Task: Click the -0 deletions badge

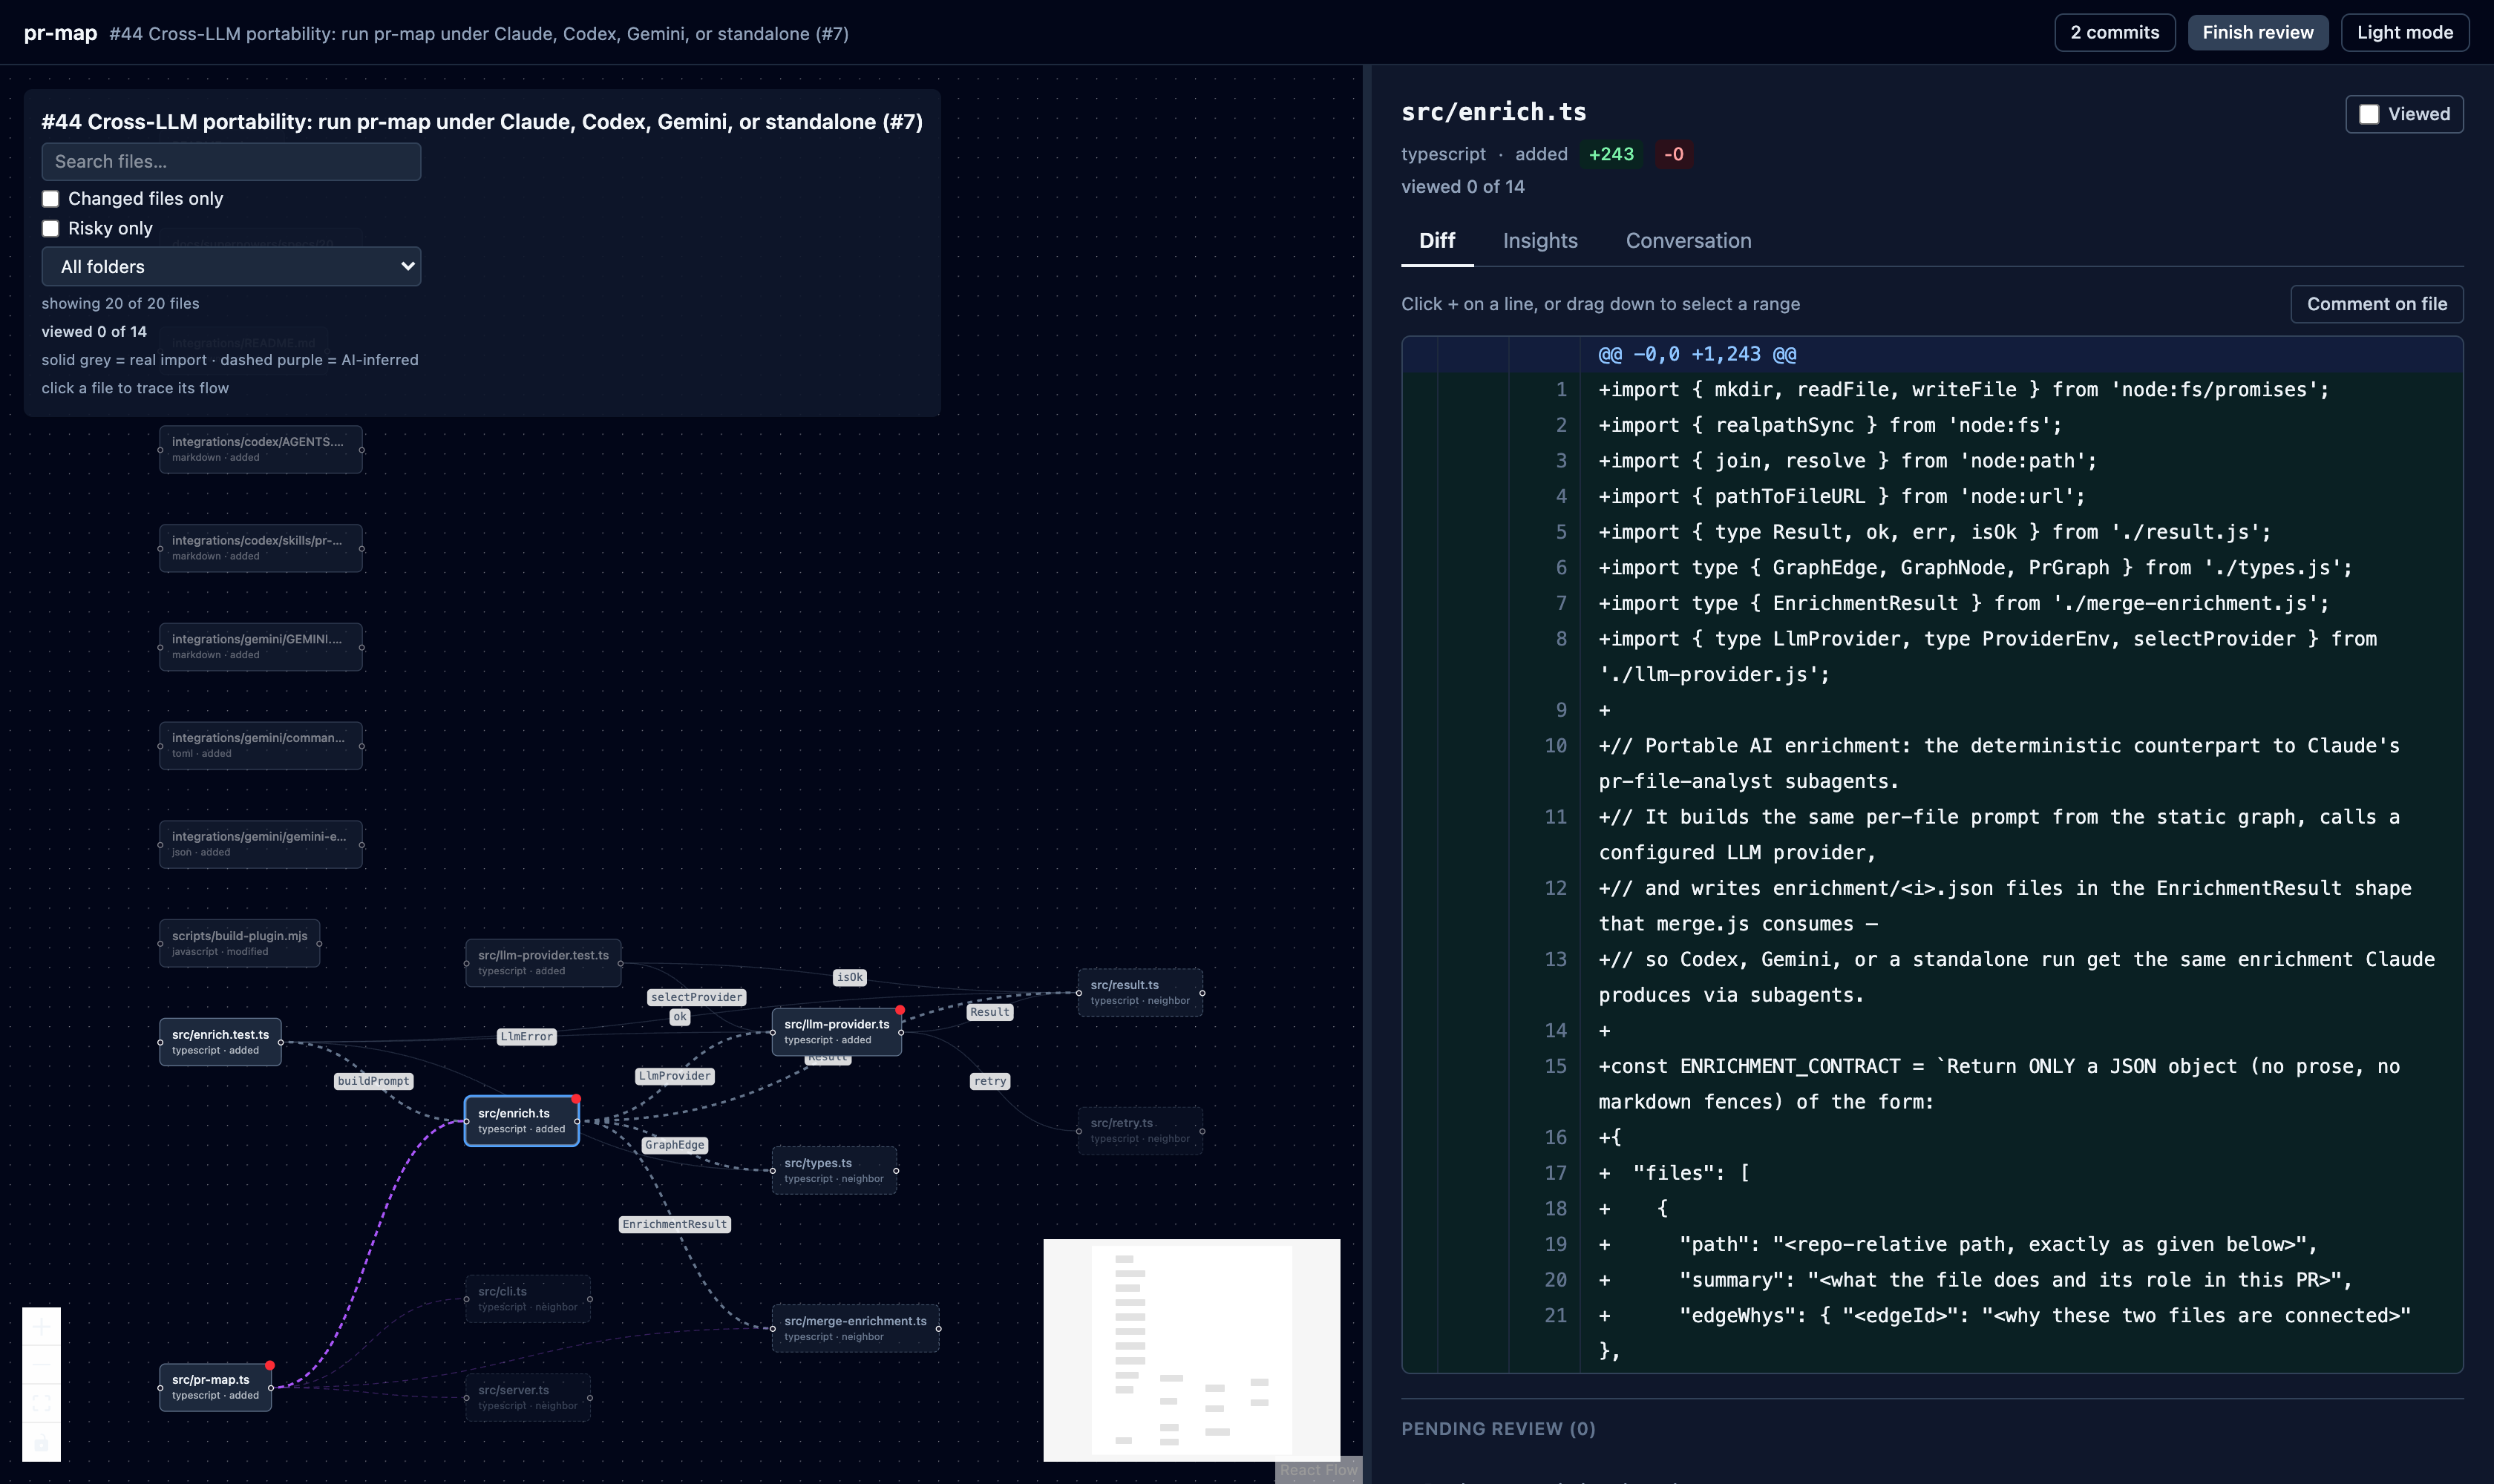Action: tap(1674, 155)
